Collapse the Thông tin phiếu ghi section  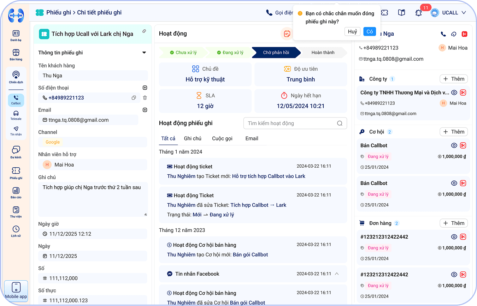click(144, 53)
